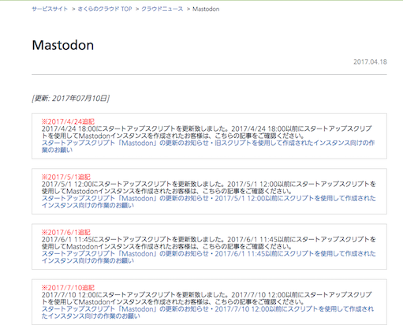Click the Mastodon page heading
This screenshot has width=403, height=325.
(63, 45)
